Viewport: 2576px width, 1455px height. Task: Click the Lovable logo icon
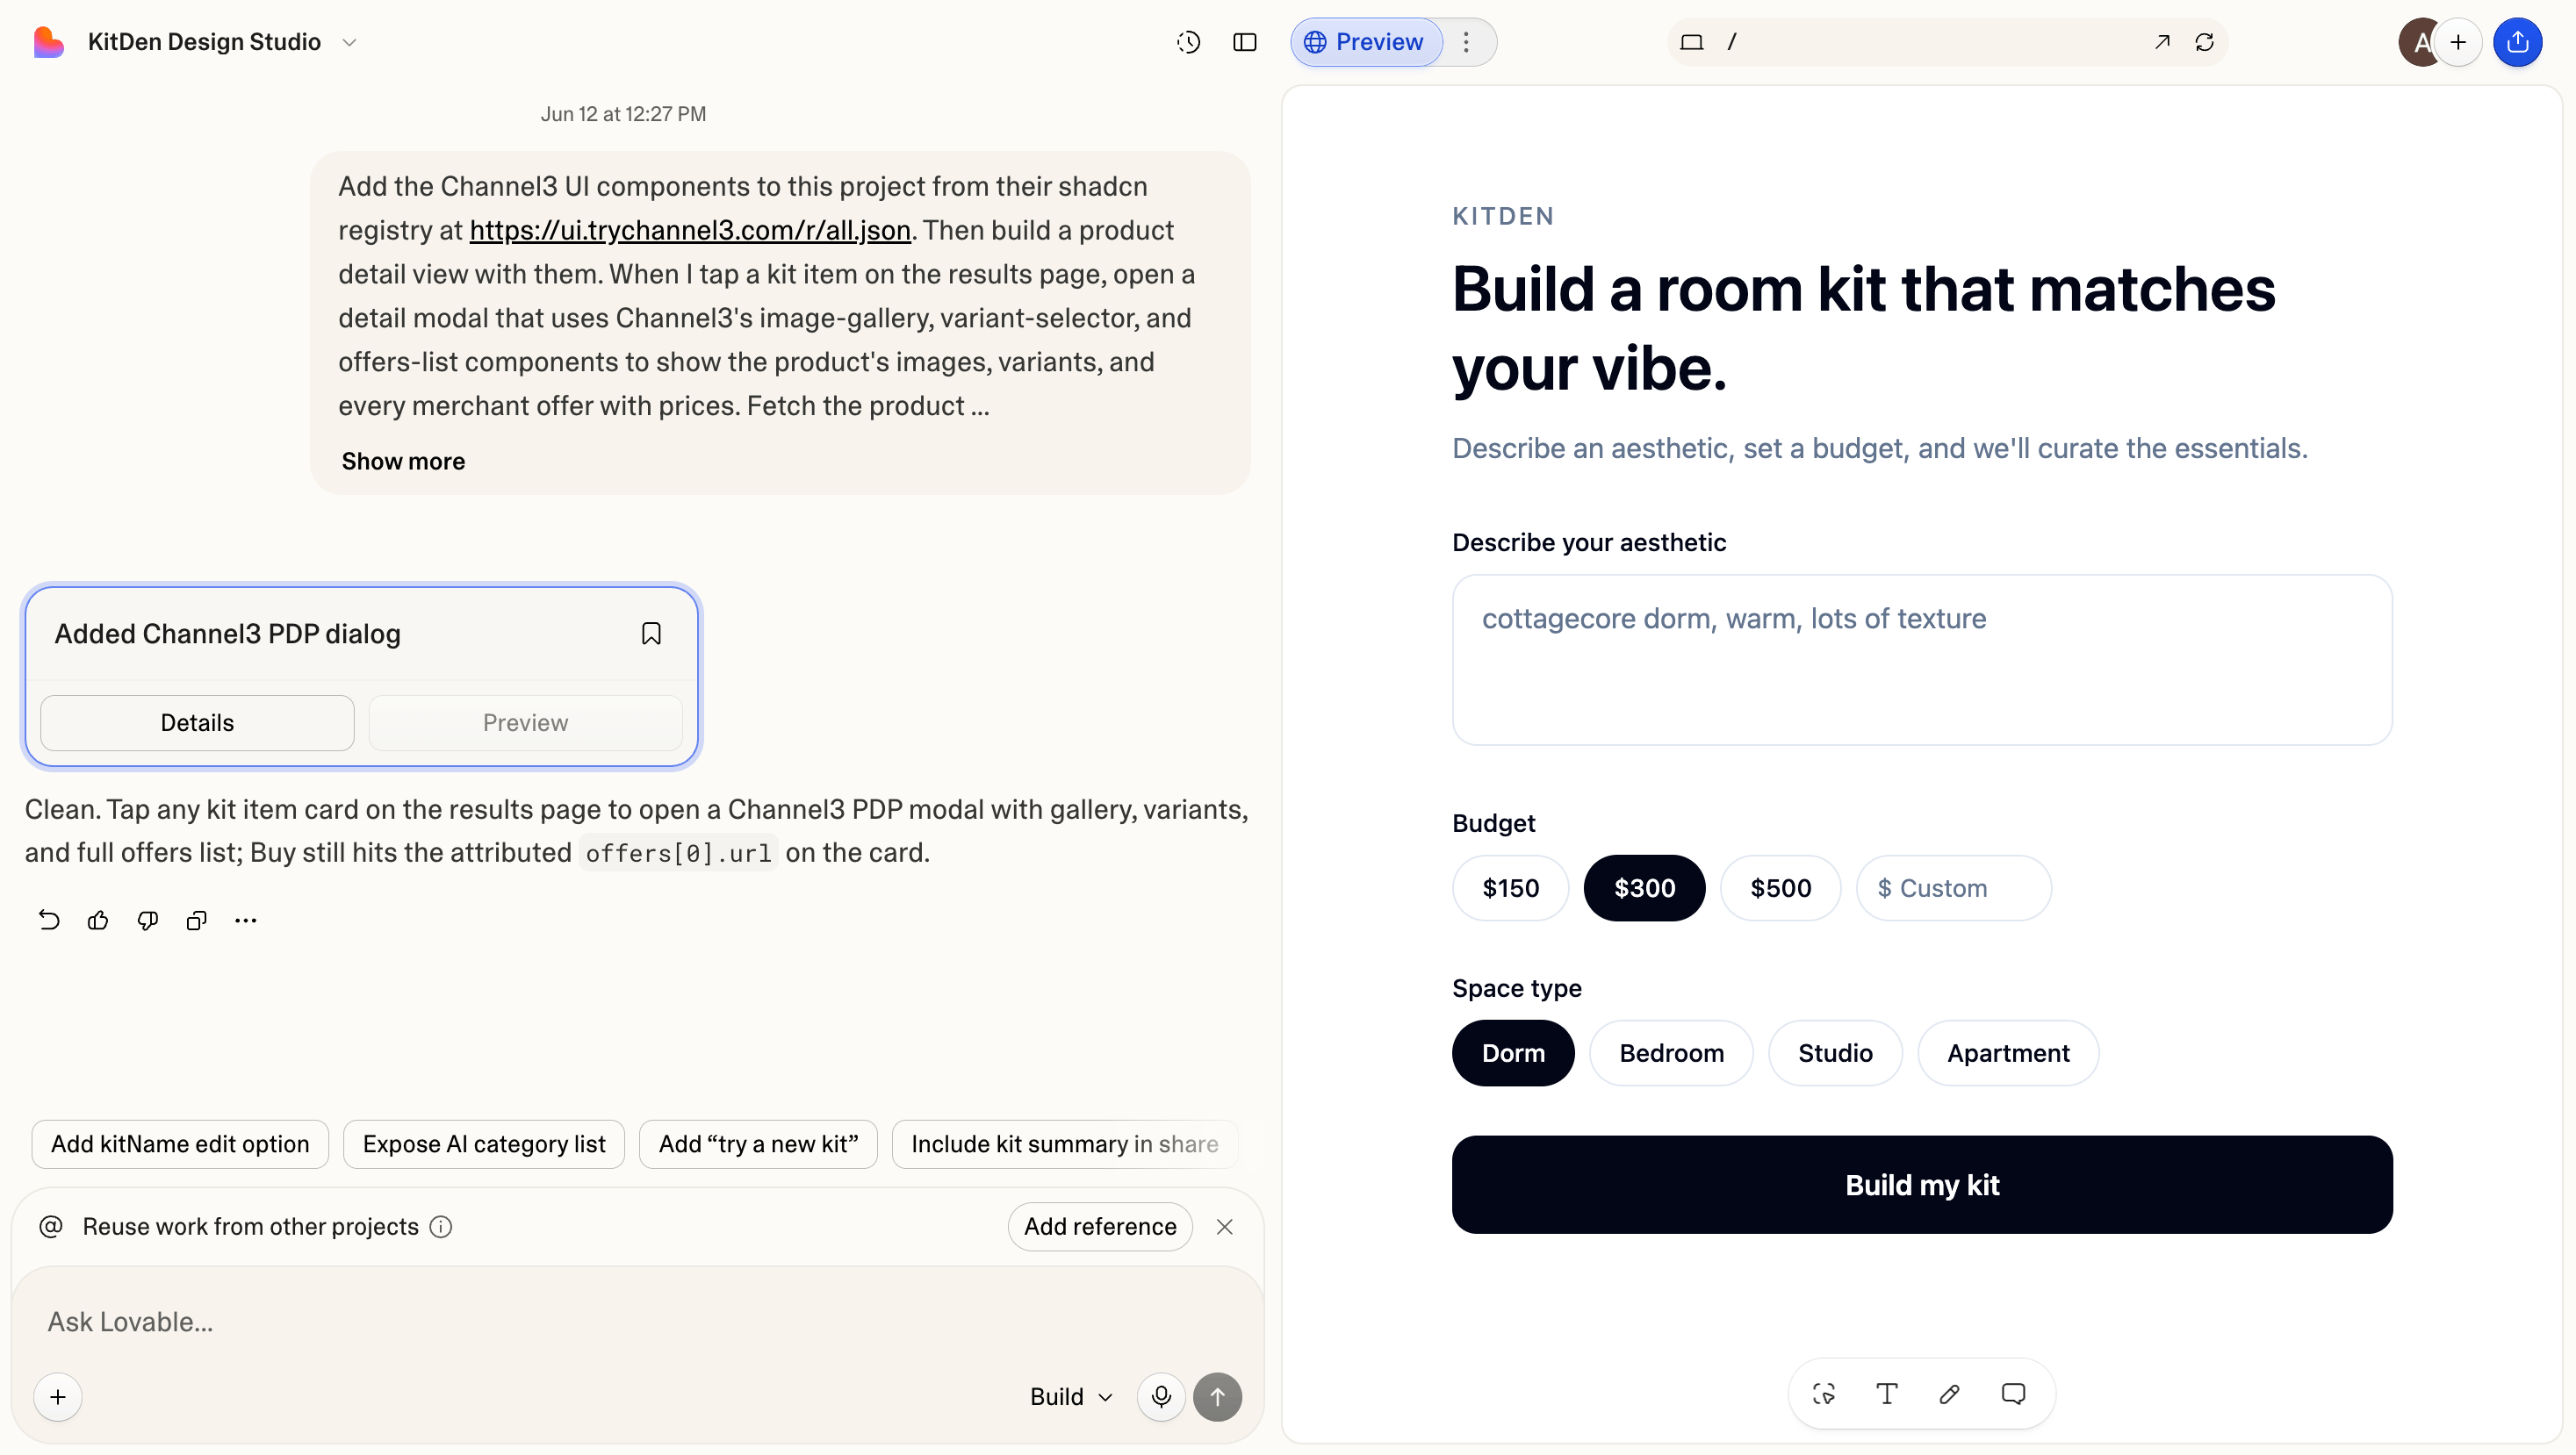(48, 42)
